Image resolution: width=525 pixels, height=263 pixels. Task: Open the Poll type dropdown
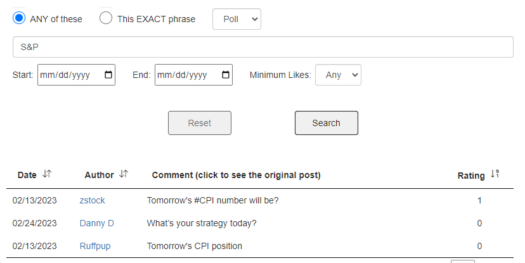[x=237, y=19]
